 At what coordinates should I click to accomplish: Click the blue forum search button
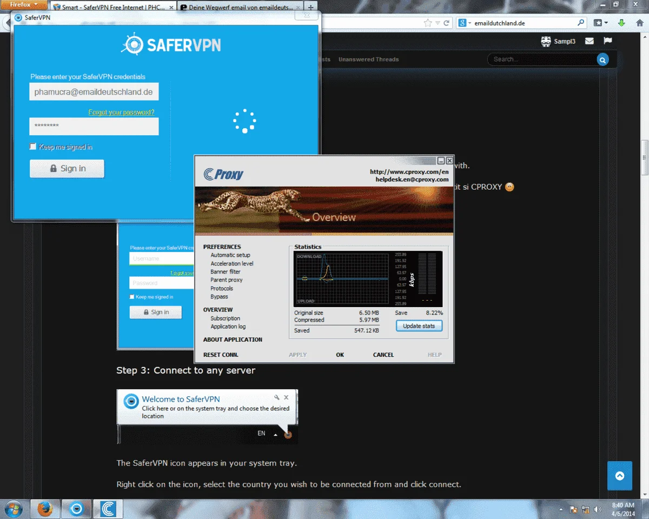click(602, 59)
